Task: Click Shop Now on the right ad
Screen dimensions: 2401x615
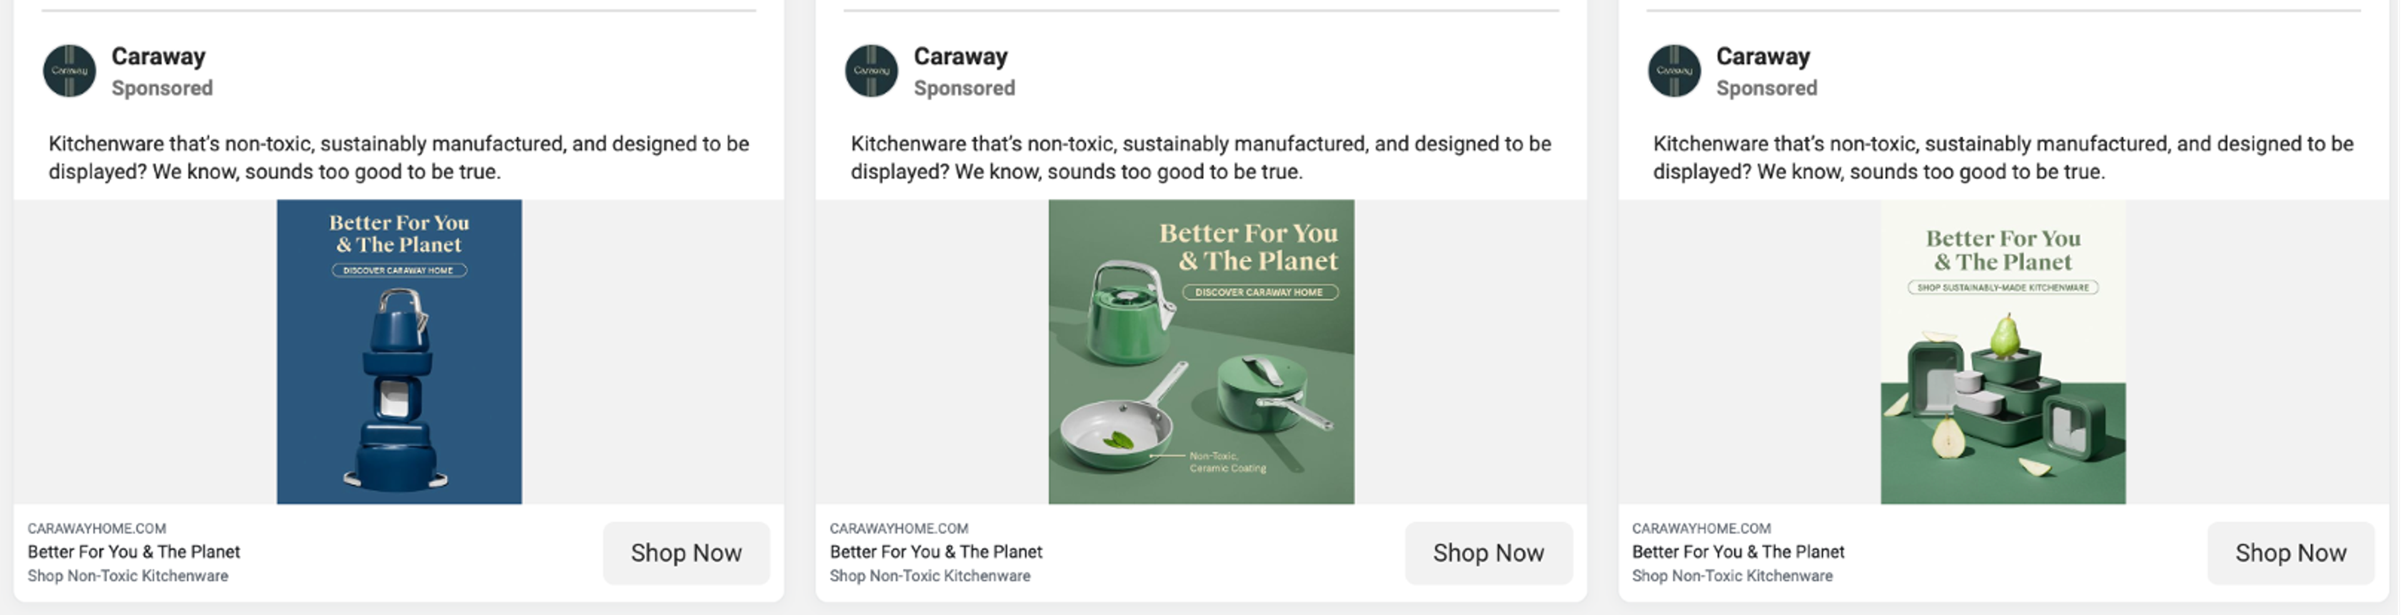Action: pos(2291,552)
